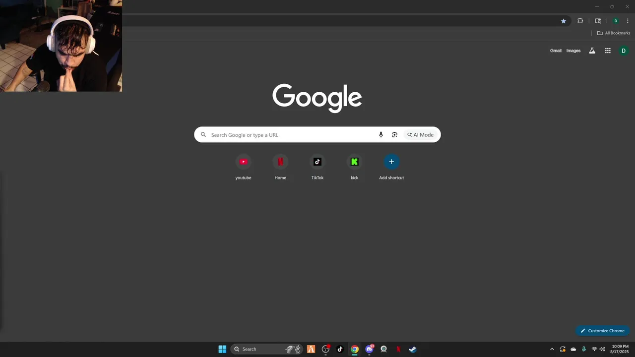Open the orange app icon in the taskbar

coord(311,349)
